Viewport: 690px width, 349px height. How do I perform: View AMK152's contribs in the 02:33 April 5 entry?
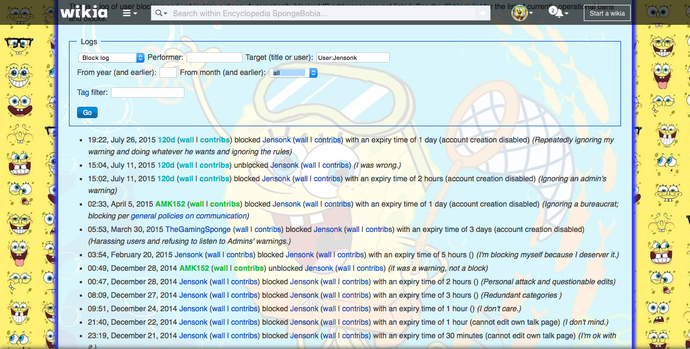tap(225, 204)
